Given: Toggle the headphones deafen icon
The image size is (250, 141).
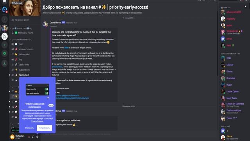Looking at the screenshot, I should pos(33,137).
